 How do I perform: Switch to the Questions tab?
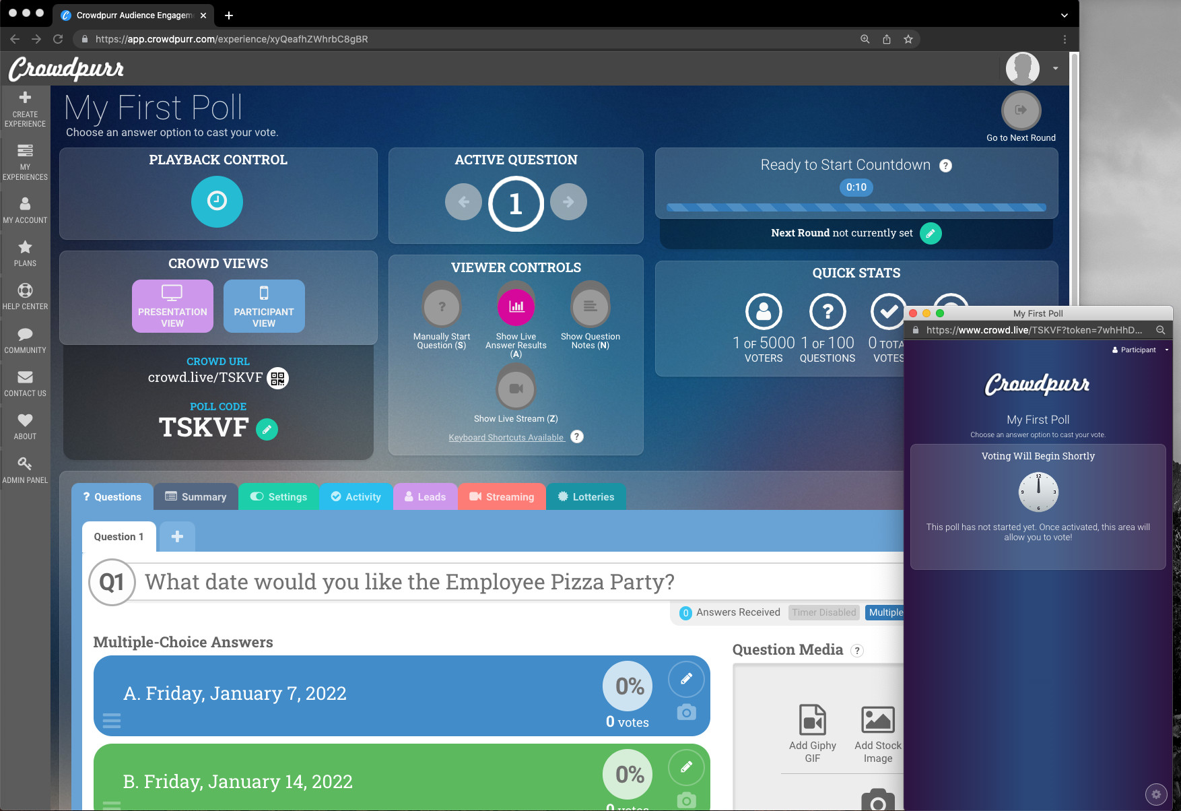112,496
